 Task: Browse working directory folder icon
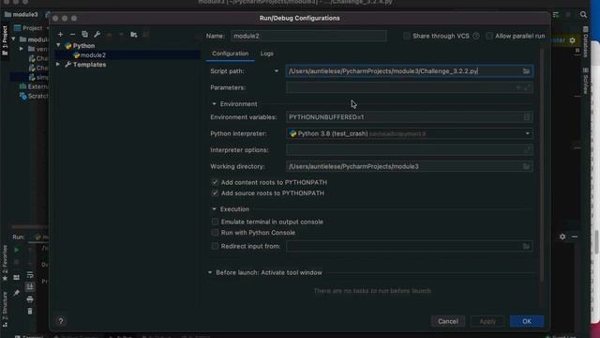[x=526, y=166]
